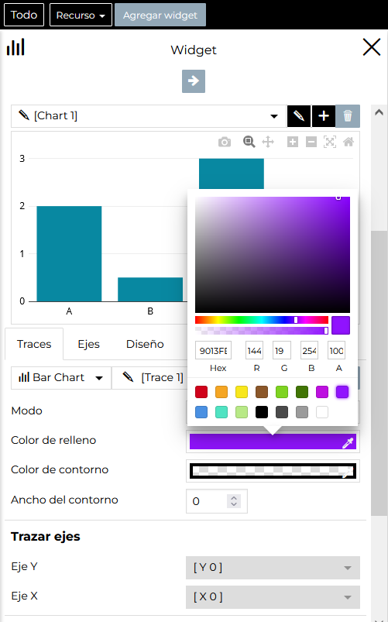Pick the white preset swatch
Viewport: 388px width, 622px height.
pos(322,412)
